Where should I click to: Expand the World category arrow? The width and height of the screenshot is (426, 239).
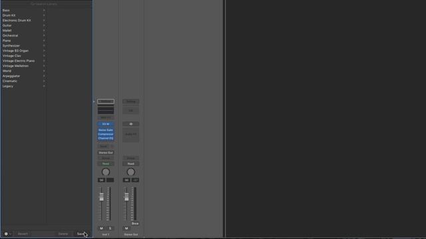tap(44, 71)
